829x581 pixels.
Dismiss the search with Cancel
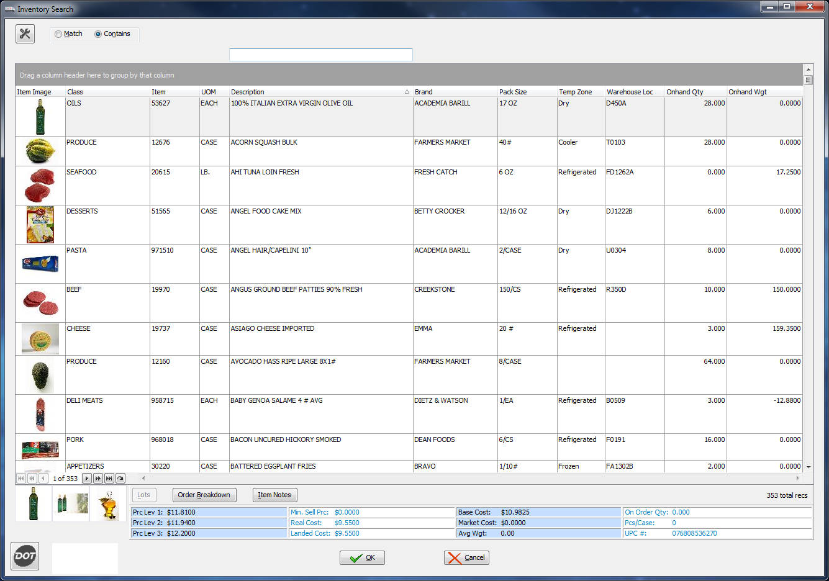point(466,557)
